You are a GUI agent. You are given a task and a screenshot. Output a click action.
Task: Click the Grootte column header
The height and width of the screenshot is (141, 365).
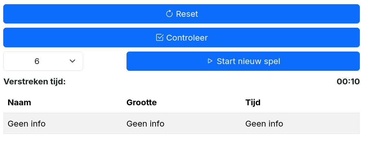(142, 102)
